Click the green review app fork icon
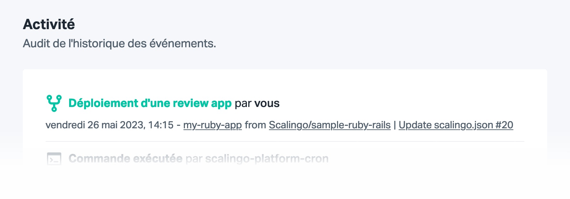570x199 pixels. tap(54, 103)
